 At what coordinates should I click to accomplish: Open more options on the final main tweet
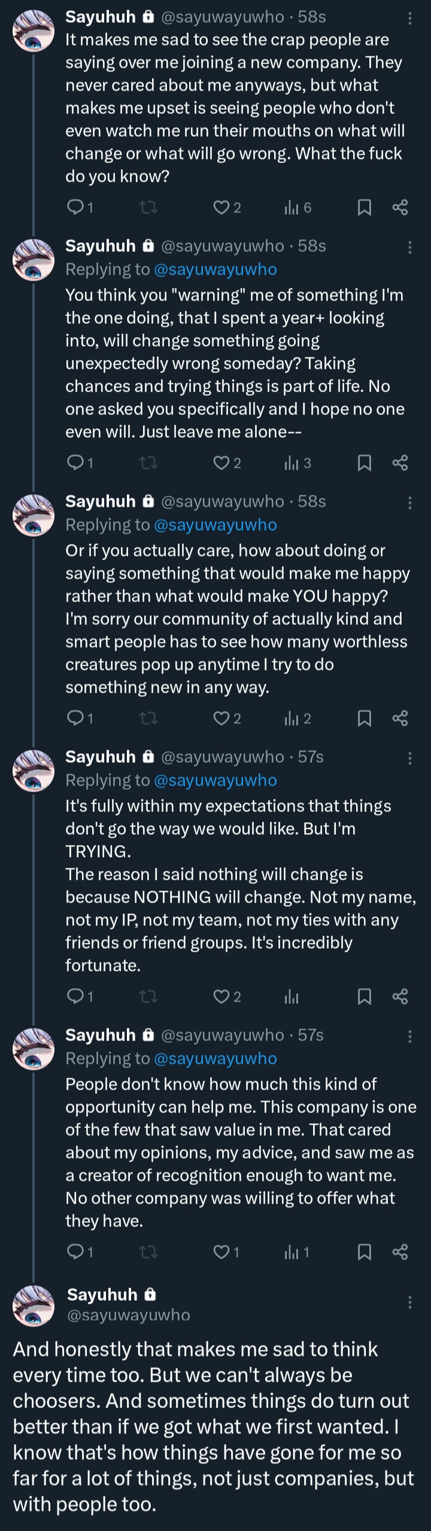(x=410, y=1302)
